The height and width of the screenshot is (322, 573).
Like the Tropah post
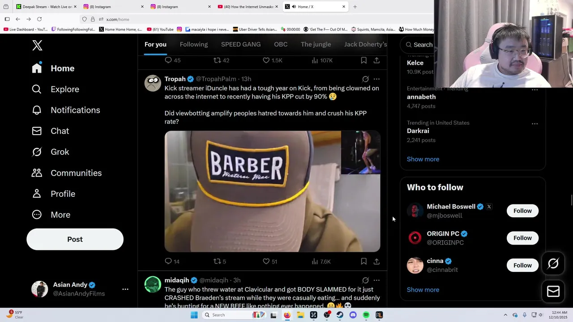[x=270, y=261]
